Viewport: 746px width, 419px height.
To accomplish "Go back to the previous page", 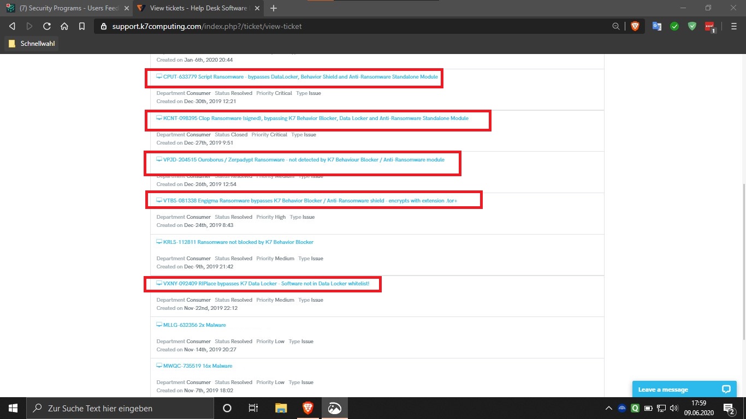I will (x=13, y=26).
